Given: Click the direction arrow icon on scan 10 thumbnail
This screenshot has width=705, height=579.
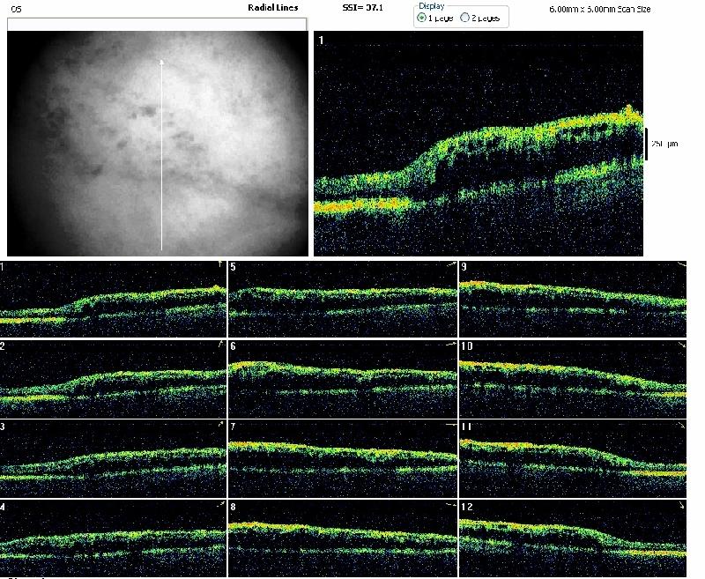Looking at the screenshot, I should click(682, 343).
